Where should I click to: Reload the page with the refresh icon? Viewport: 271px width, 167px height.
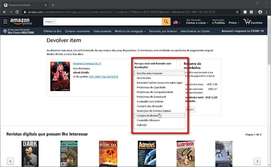click(x=17, y=12)
